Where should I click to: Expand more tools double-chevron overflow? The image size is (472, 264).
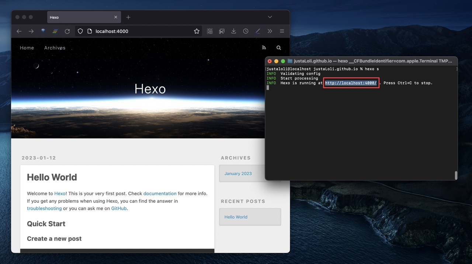click(270, 31)
